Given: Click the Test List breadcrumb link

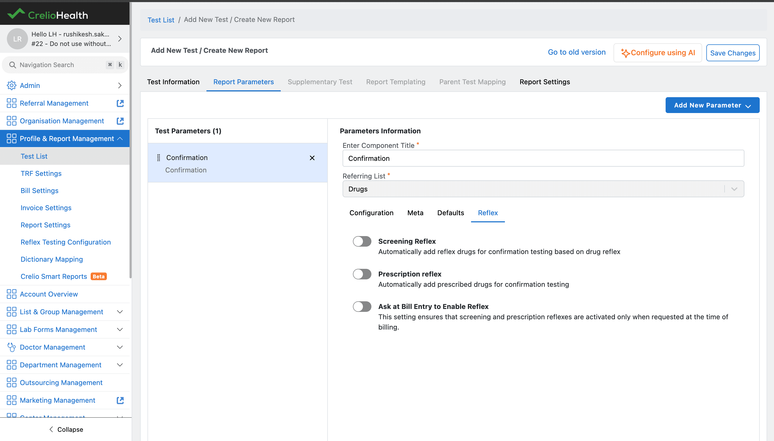Looking at the screenshot, I should (161, 20).
